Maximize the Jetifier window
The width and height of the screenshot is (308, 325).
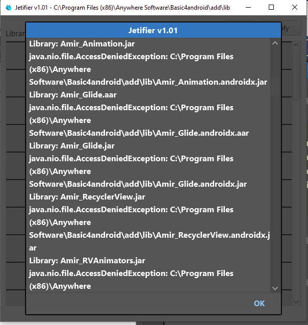[271, 8]
